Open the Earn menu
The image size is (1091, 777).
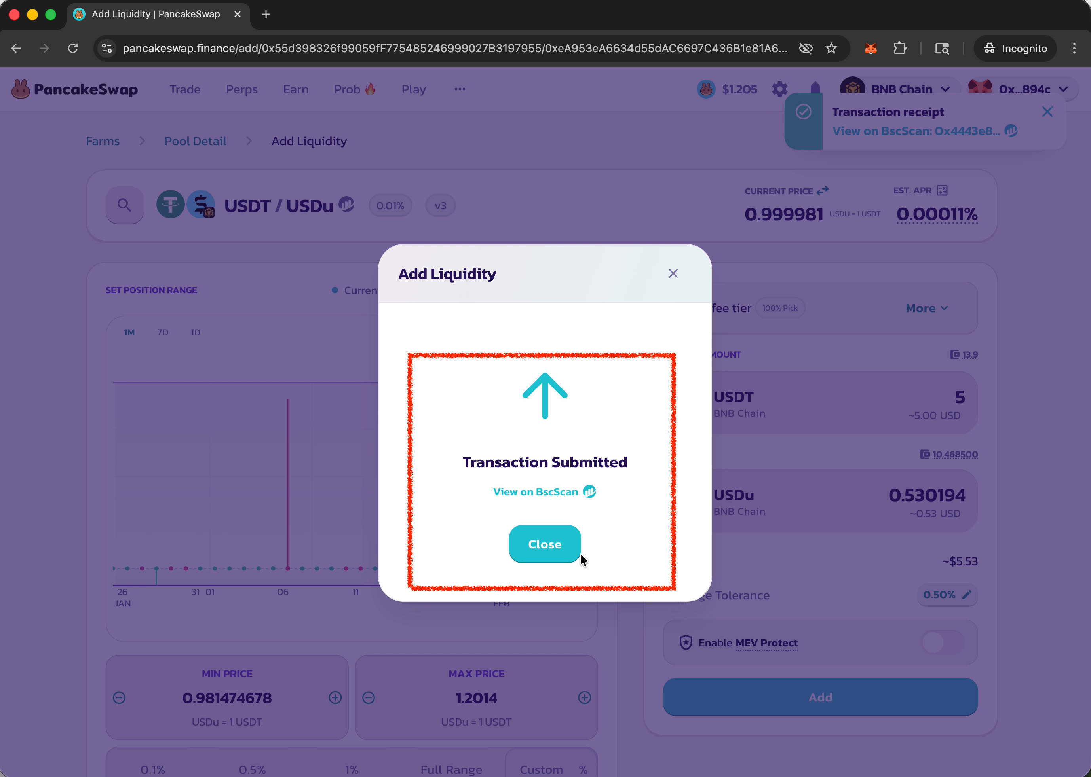point(295,89)
